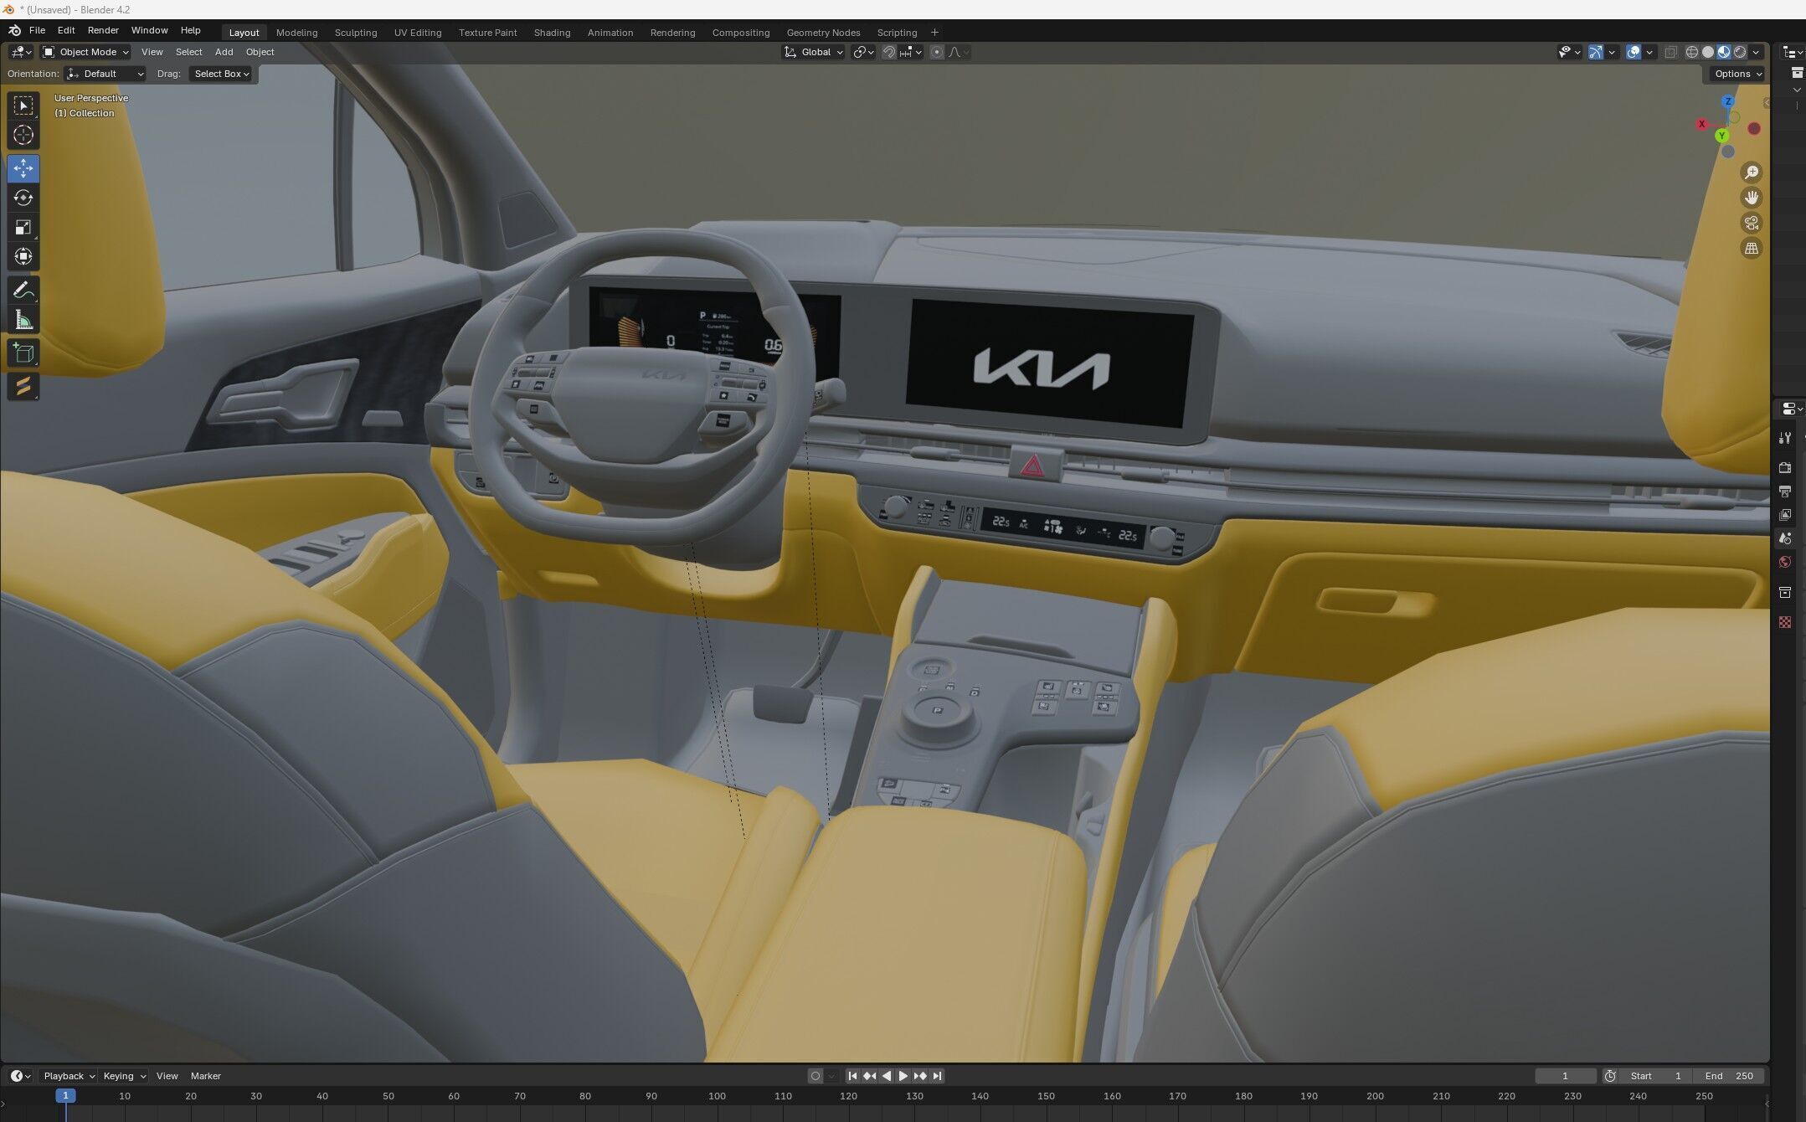Open the Scene properties tab
This screenshot has height=1122, width=1806.
coord(1785,538)
